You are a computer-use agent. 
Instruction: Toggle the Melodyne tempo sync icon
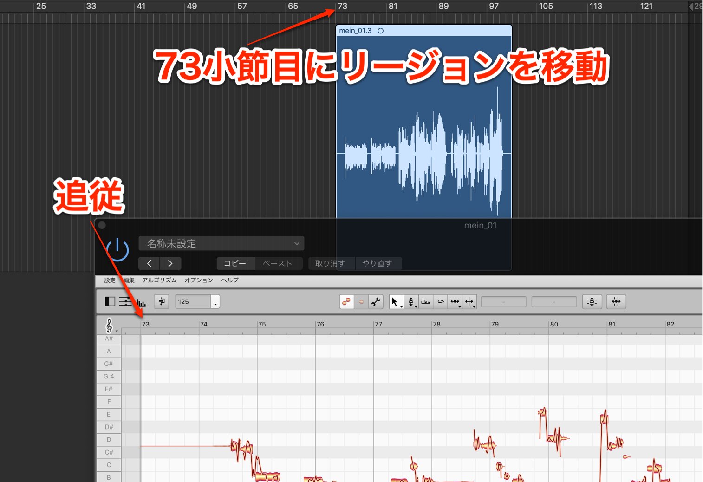tap(162, 301)
